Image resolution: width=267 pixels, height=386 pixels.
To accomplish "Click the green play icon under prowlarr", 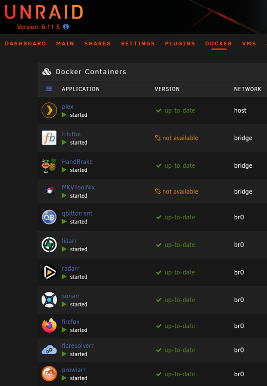I will [x=64, y=378].
